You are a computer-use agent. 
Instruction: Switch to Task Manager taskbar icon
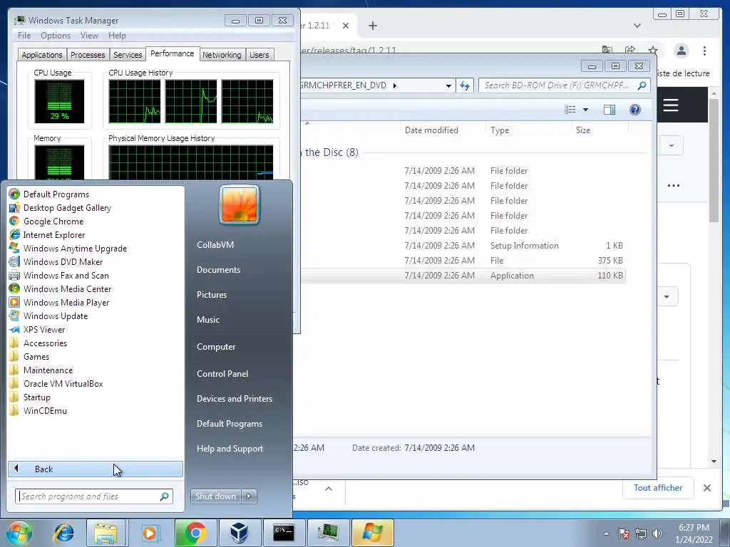click(x=328, y=533)
